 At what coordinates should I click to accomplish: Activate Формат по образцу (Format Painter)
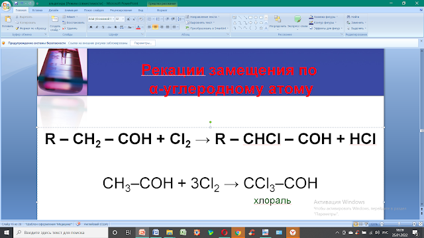coord(30,28)
